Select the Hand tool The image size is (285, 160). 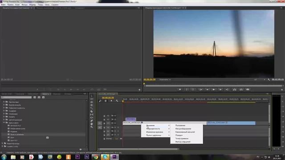click(92, 124)
